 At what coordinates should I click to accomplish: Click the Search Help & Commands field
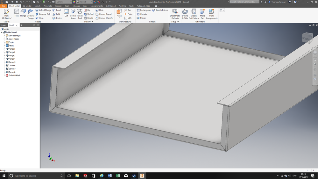[x=244, y=2]
